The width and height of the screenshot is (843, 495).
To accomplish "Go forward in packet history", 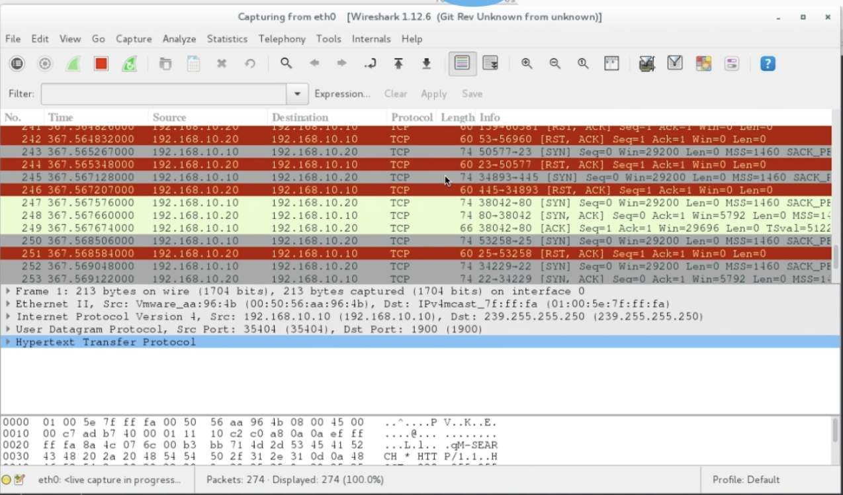I will point(342,64).
